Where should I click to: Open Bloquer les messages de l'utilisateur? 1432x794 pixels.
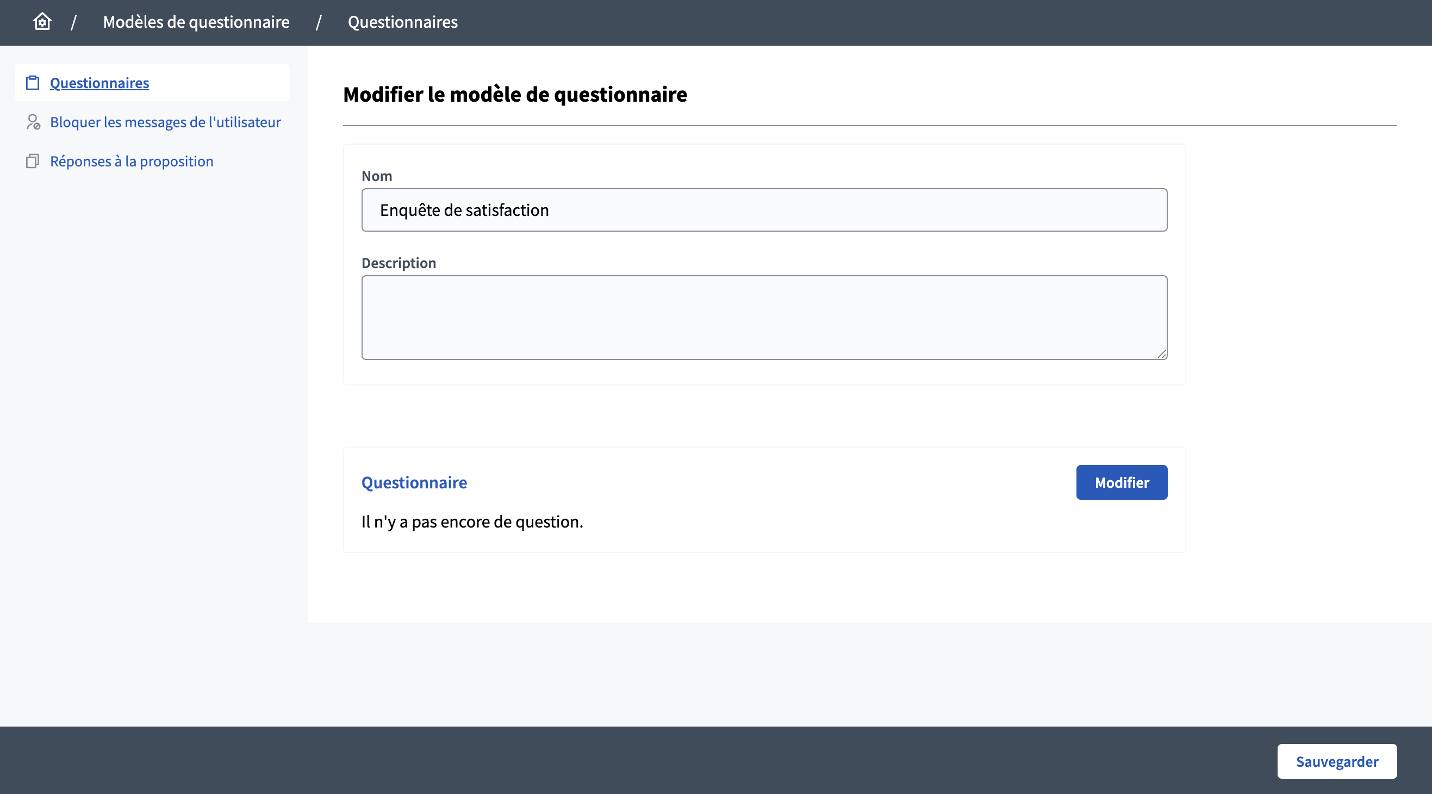tap(165, 122)
